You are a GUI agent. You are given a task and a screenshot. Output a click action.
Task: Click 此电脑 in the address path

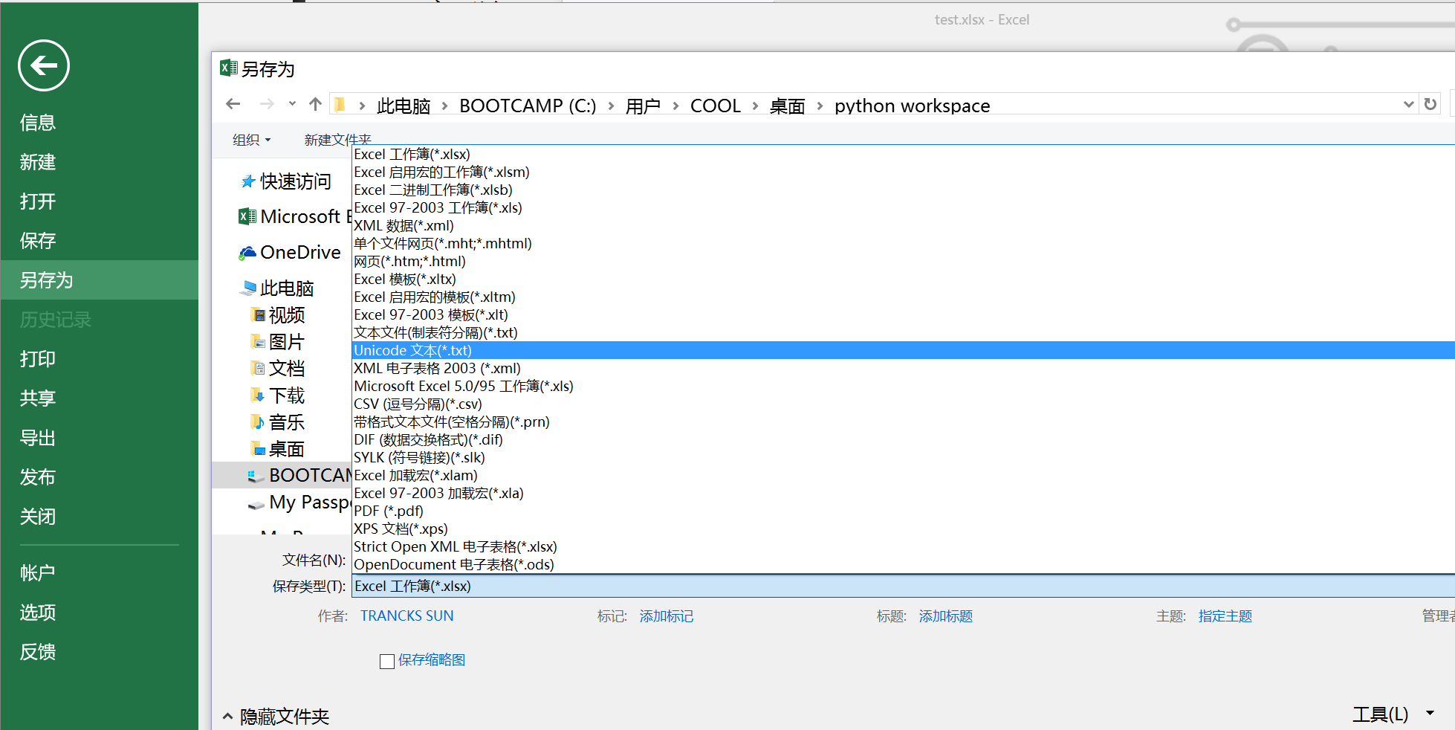(x=404, y=106)
